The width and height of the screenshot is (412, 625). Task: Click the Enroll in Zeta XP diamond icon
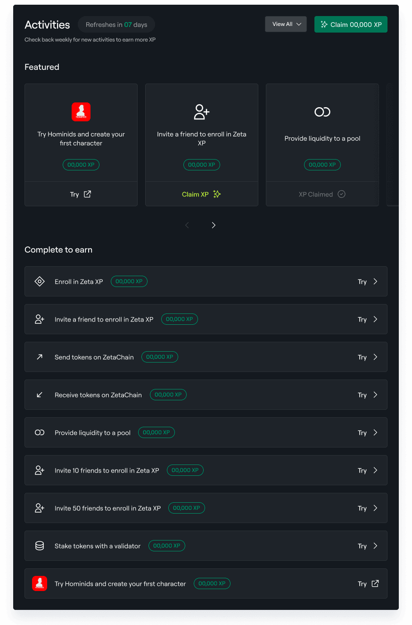point(40,281)
